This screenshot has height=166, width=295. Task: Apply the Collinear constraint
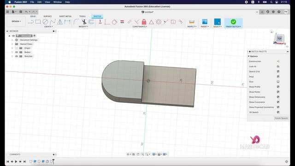(x=166, y=22)
